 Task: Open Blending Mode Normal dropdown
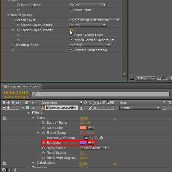(x=90, y=45)
